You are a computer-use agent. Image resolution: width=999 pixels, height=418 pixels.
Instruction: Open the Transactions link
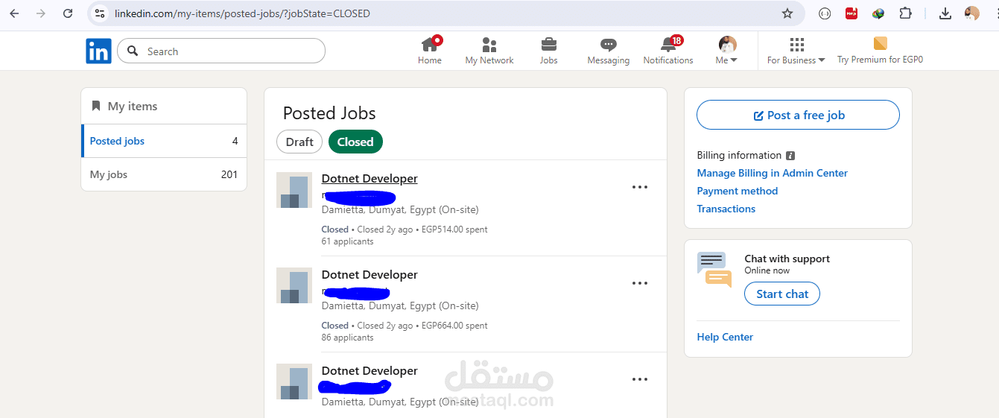(x=726, y=209)
